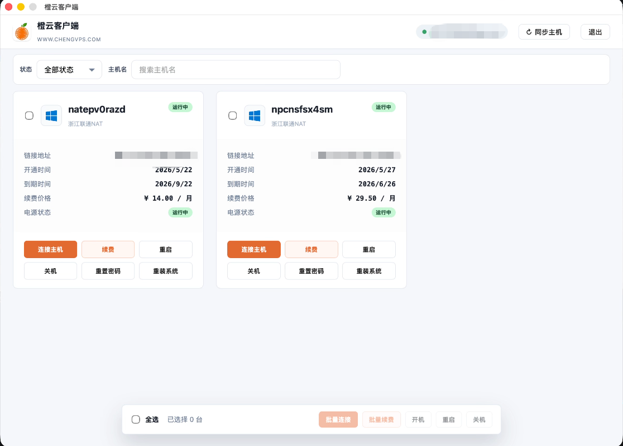
Task: Click the price ¥ 14.00 / 月
Action: coord(168,198)
